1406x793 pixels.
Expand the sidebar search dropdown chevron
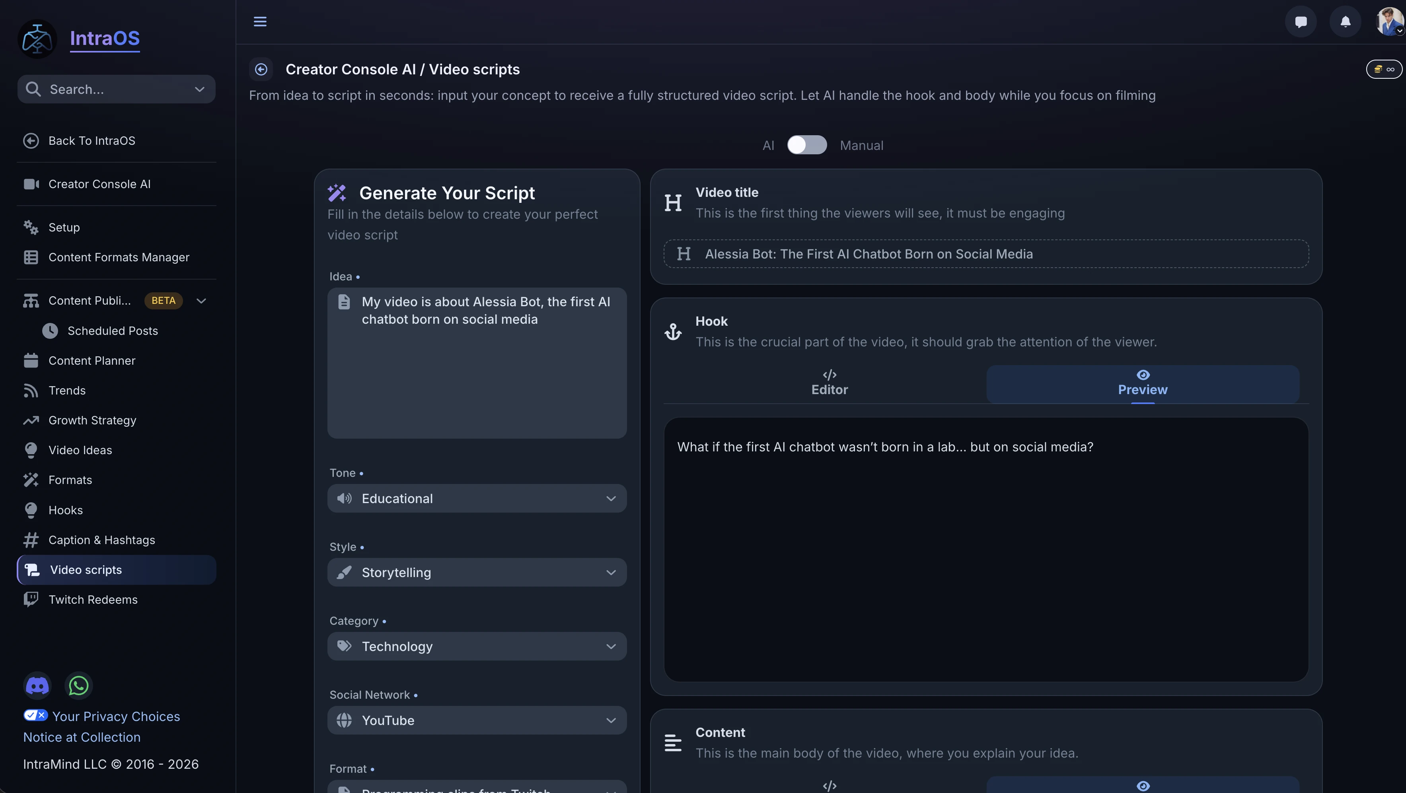point(200,89)
